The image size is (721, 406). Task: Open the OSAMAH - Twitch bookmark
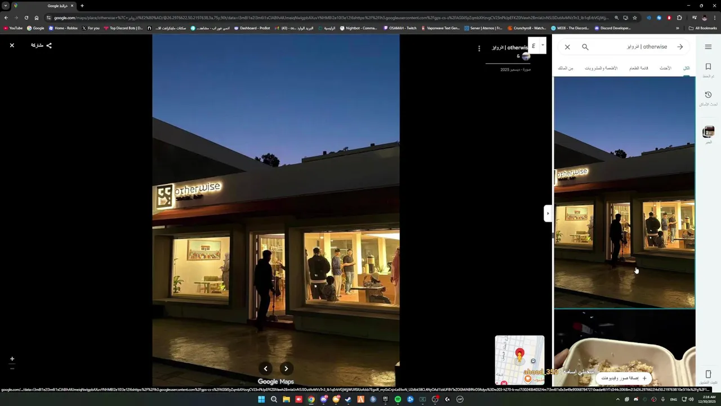(400, 28)
